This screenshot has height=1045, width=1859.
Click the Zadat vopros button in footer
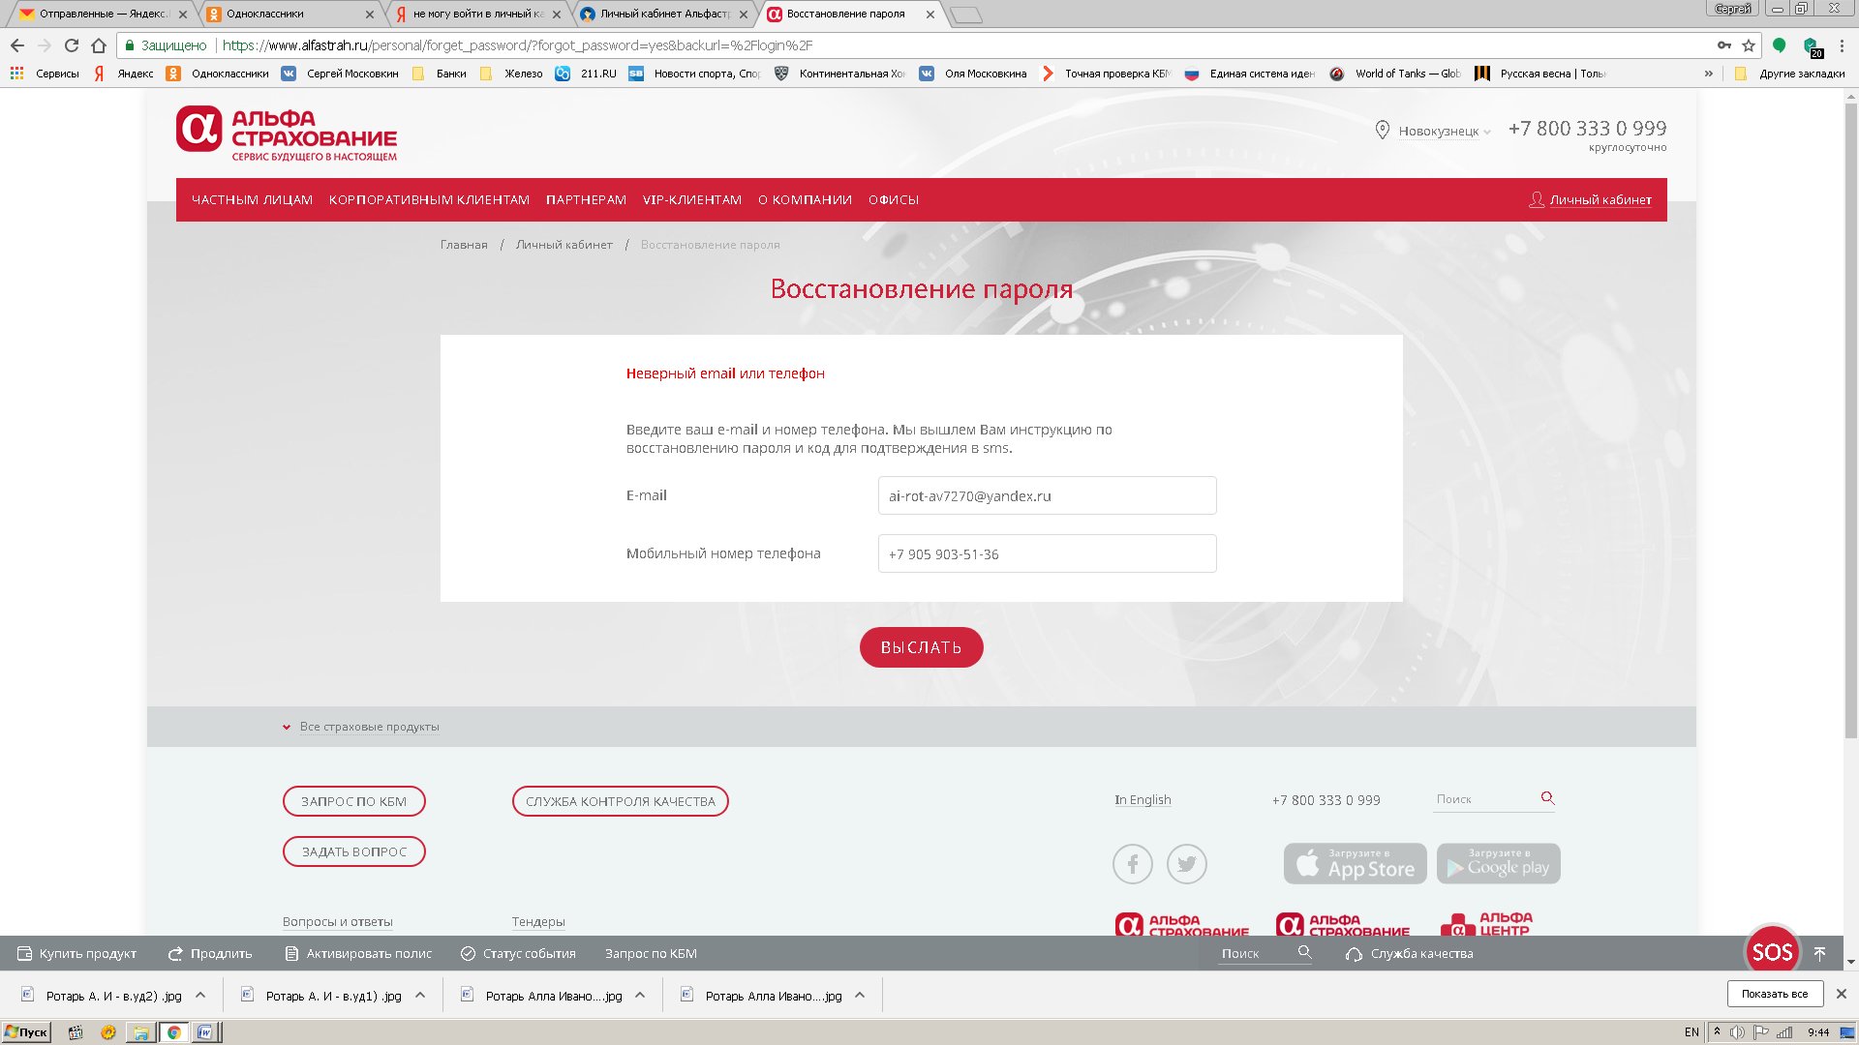point(353,851)
